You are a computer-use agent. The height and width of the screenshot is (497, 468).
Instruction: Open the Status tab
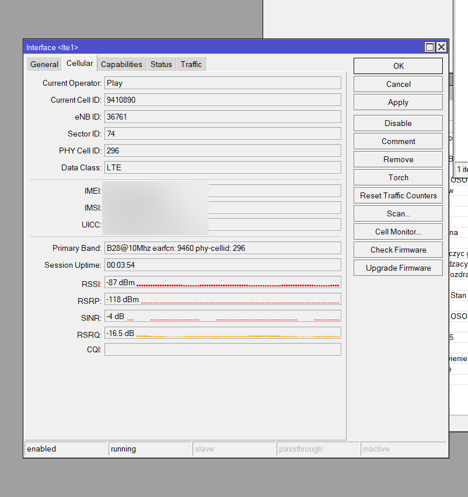pyautogui.click(x=161, y=64)
